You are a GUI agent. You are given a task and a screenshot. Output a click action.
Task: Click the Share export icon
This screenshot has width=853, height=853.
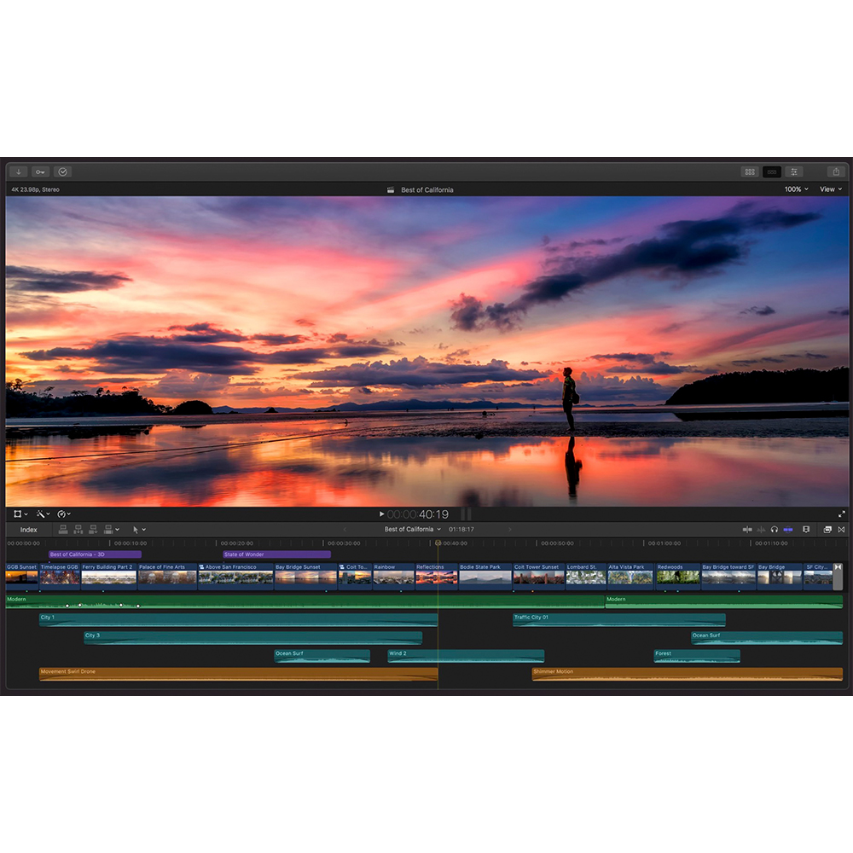coord(836,171)
